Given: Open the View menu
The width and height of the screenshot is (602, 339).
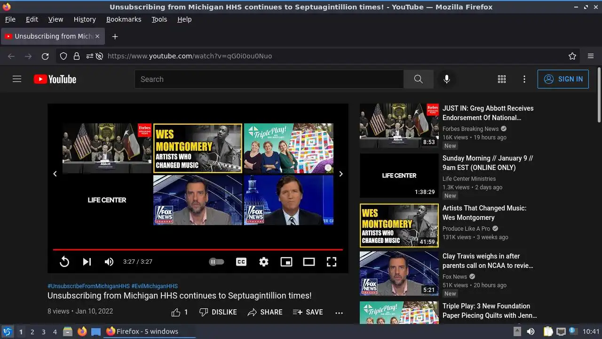Looking at the screenshot, I should click(55, 19).
